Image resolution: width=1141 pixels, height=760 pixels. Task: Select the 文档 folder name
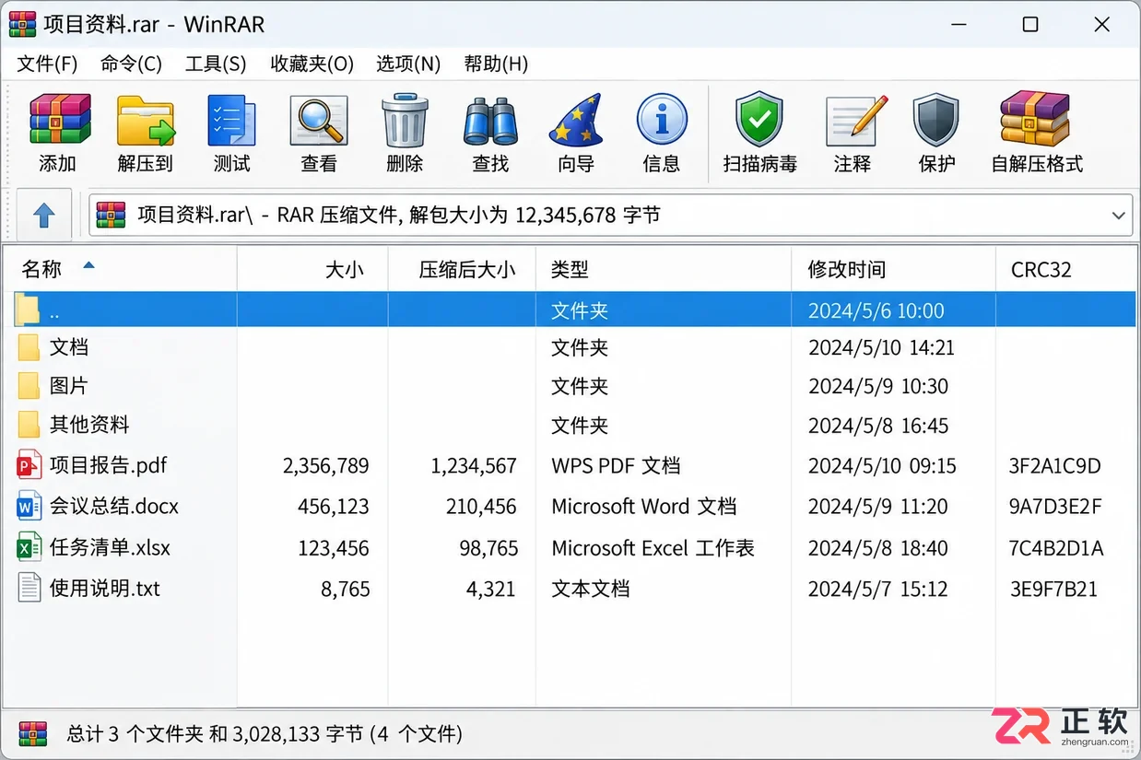tap(69, 347)
